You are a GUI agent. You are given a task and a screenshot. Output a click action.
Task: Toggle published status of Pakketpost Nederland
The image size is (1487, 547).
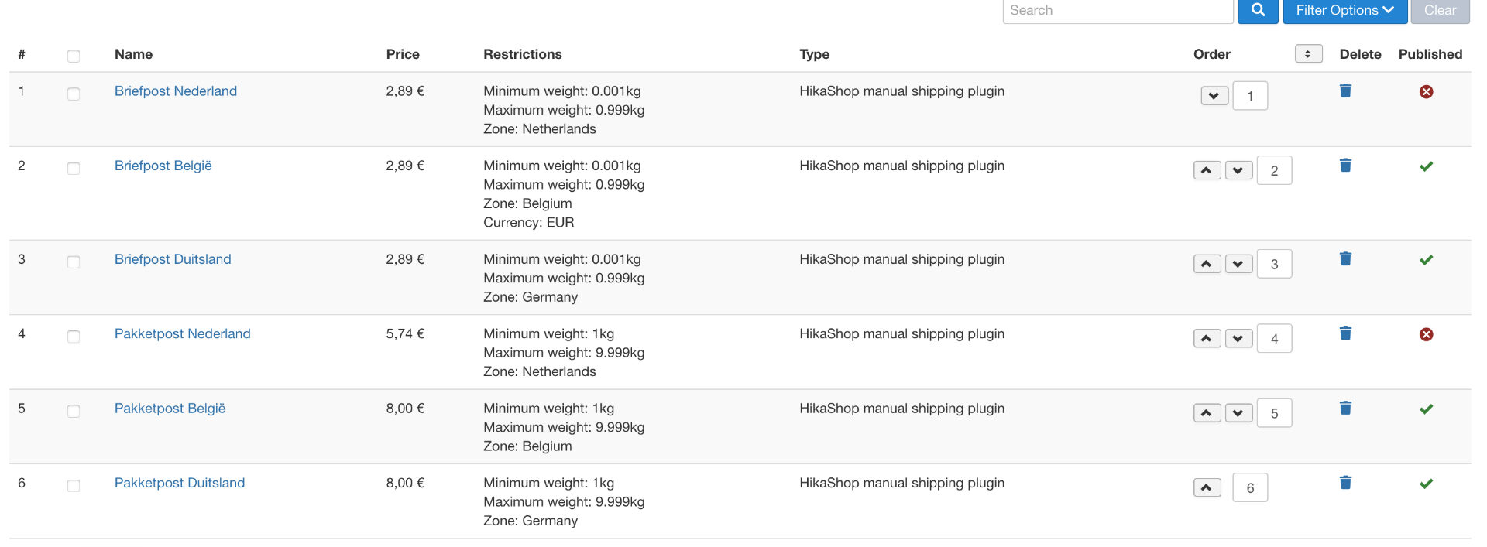click(1426, 334)
